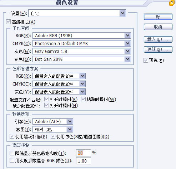
Task: Open the 意图 相对比色 dropdown
Action: [53, 129]
